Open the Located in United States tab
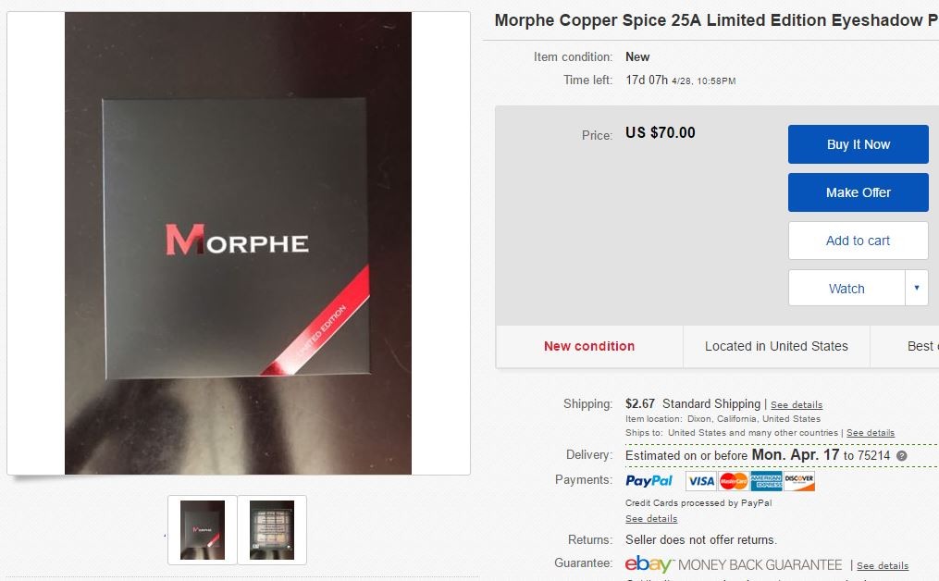939x581 pixels. click(x=776, y=346)
